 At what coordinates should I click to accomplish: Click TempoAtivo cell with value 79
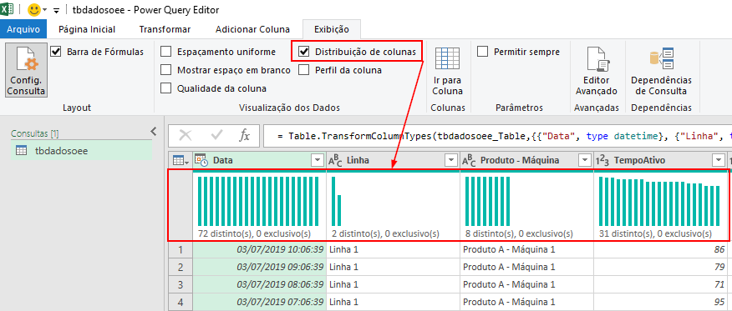660,268
